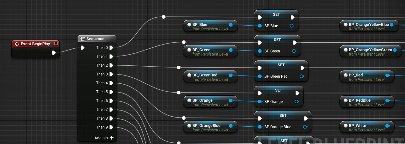Click the BP Green Red SET input exec pin

click(x=260, y=68)
